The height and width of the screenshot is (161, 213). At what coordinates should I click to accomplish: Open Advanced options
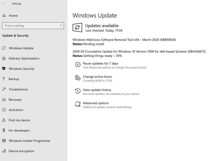(96, 103)
